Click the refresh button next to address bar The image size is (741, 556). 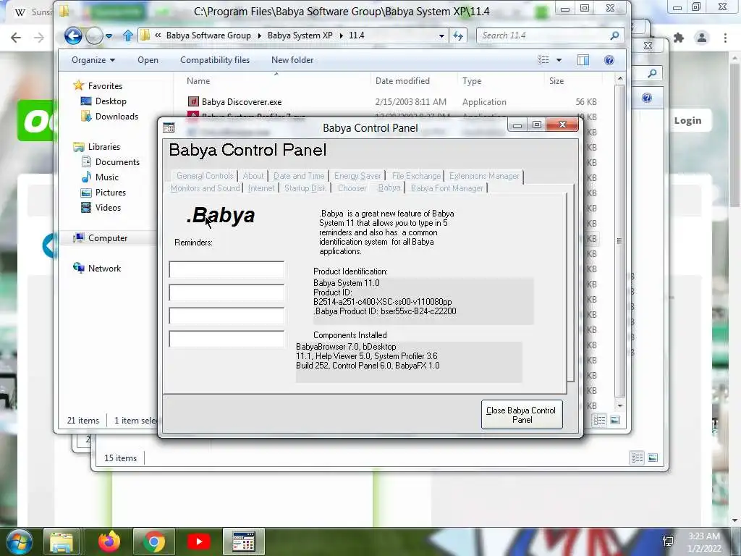(x=458, y=35)
